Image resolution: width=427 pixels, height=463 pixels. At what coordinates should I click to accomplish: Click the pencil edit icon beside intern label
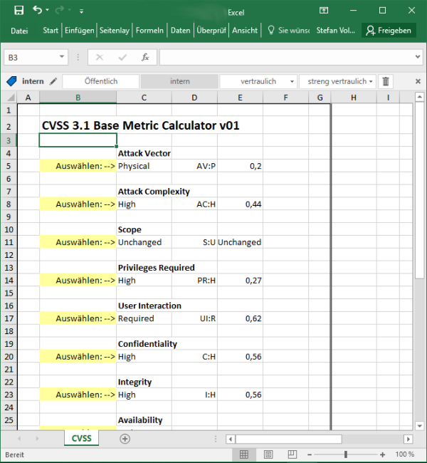(53, 81)
